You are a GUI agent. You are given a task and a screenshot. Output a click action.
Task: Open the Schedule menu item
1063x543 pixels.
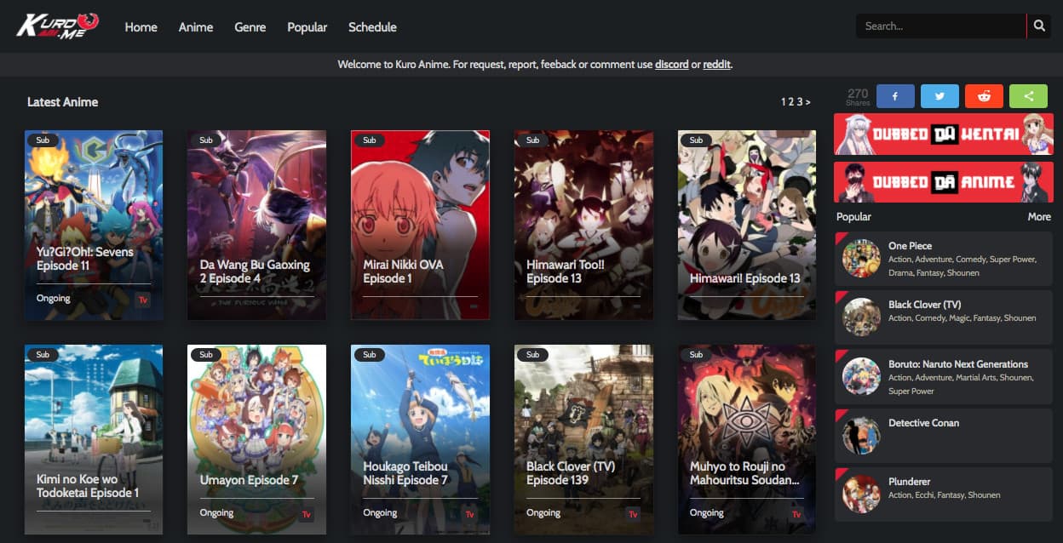click(x=372, y=27)
